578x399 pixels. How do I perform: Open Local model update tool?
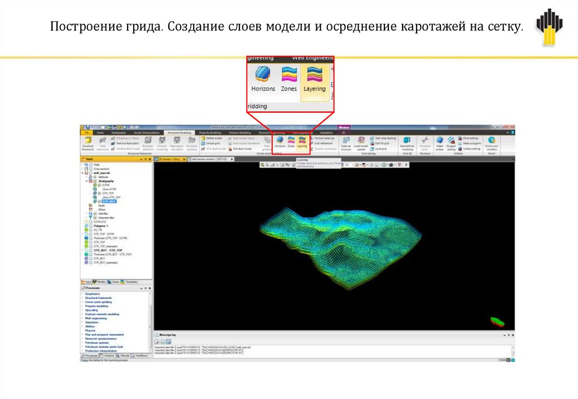(361, 144)
